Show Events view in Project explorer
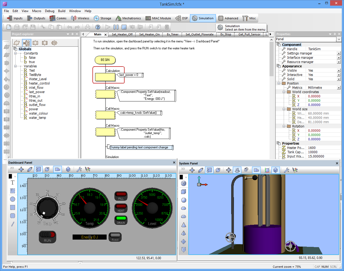 point(54,43)
